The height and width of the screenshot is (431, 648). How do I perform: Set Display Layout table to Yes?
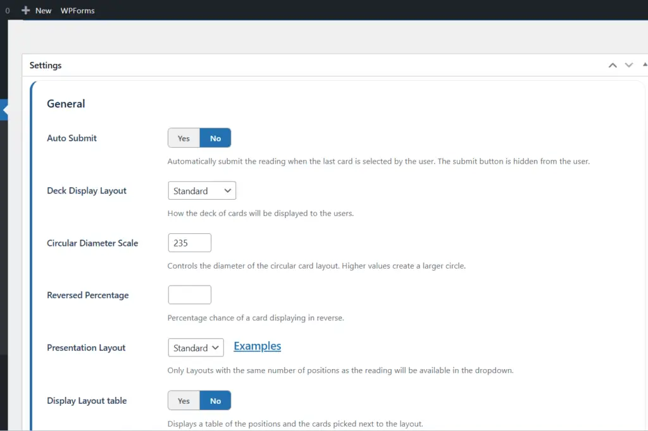point(184,401)
